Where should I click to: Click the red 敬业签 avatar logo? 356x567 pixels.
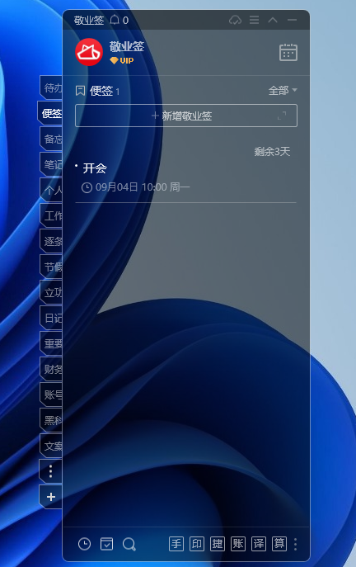tap(89, 52)
